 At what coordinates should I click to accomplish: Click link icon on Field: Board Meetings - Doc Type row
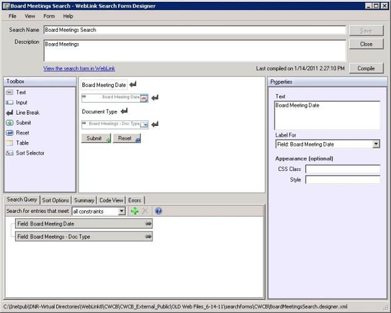click(x=148, y=236)
